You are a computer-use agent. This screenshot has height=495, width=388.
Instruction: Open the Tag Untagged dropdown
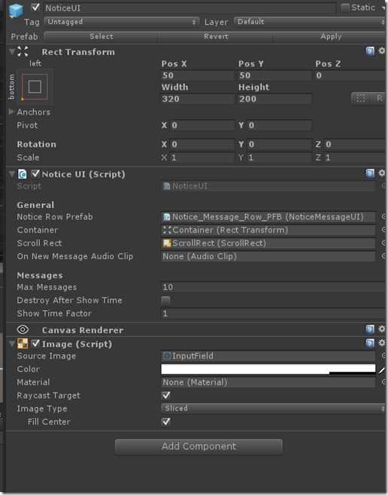122,22
